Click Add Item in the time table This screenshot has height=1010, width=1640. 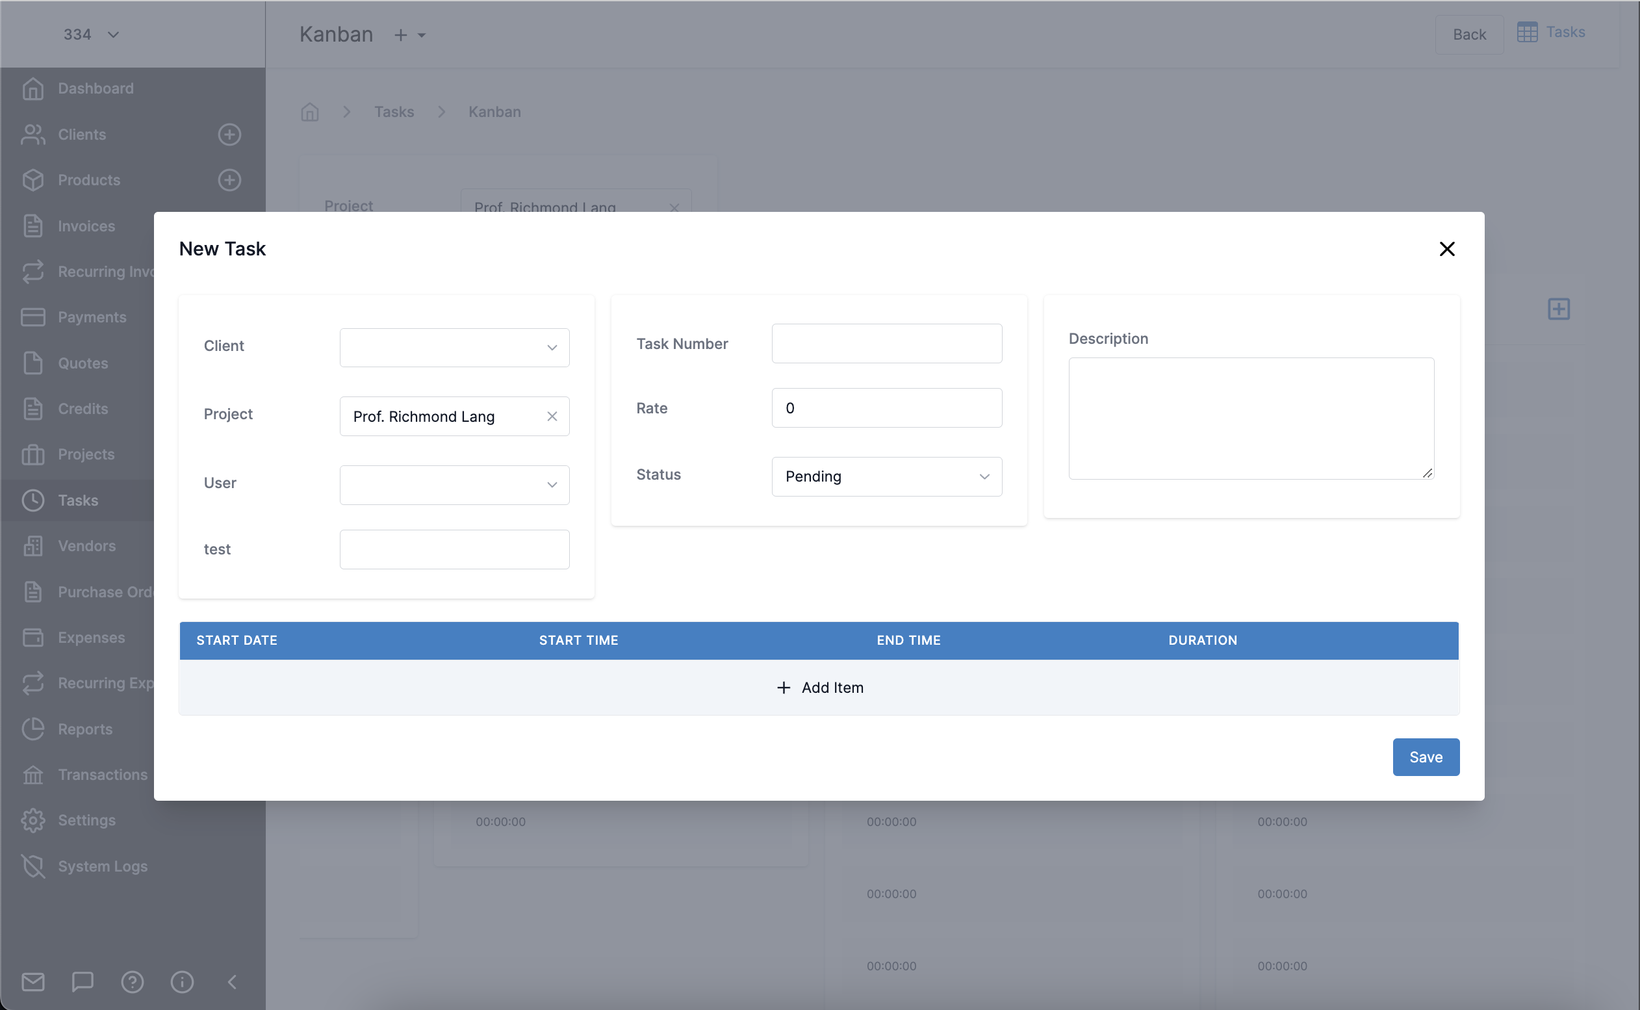(819, 688)
